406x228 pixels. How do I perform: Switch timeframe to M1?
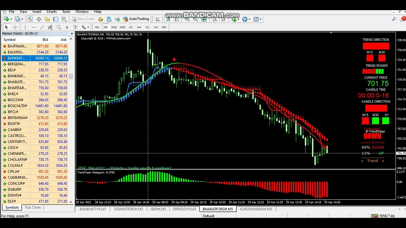point(97,27)
